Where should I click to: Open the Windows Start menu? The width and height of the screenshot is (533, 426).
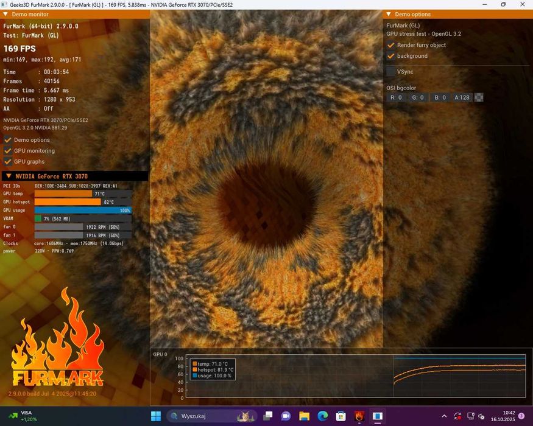(x=156, y=416)
